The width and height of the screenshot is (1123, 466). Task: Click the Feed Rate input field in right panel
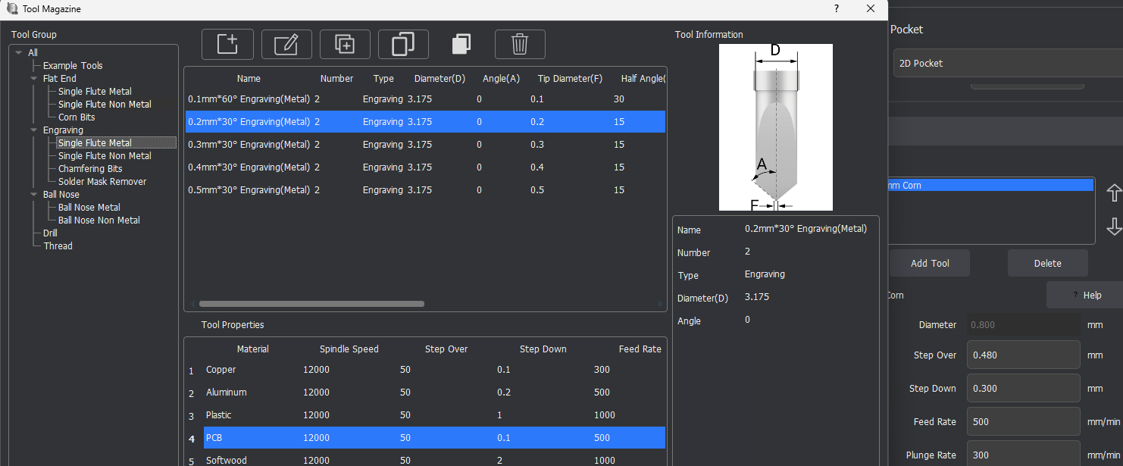click(1023, 421)
